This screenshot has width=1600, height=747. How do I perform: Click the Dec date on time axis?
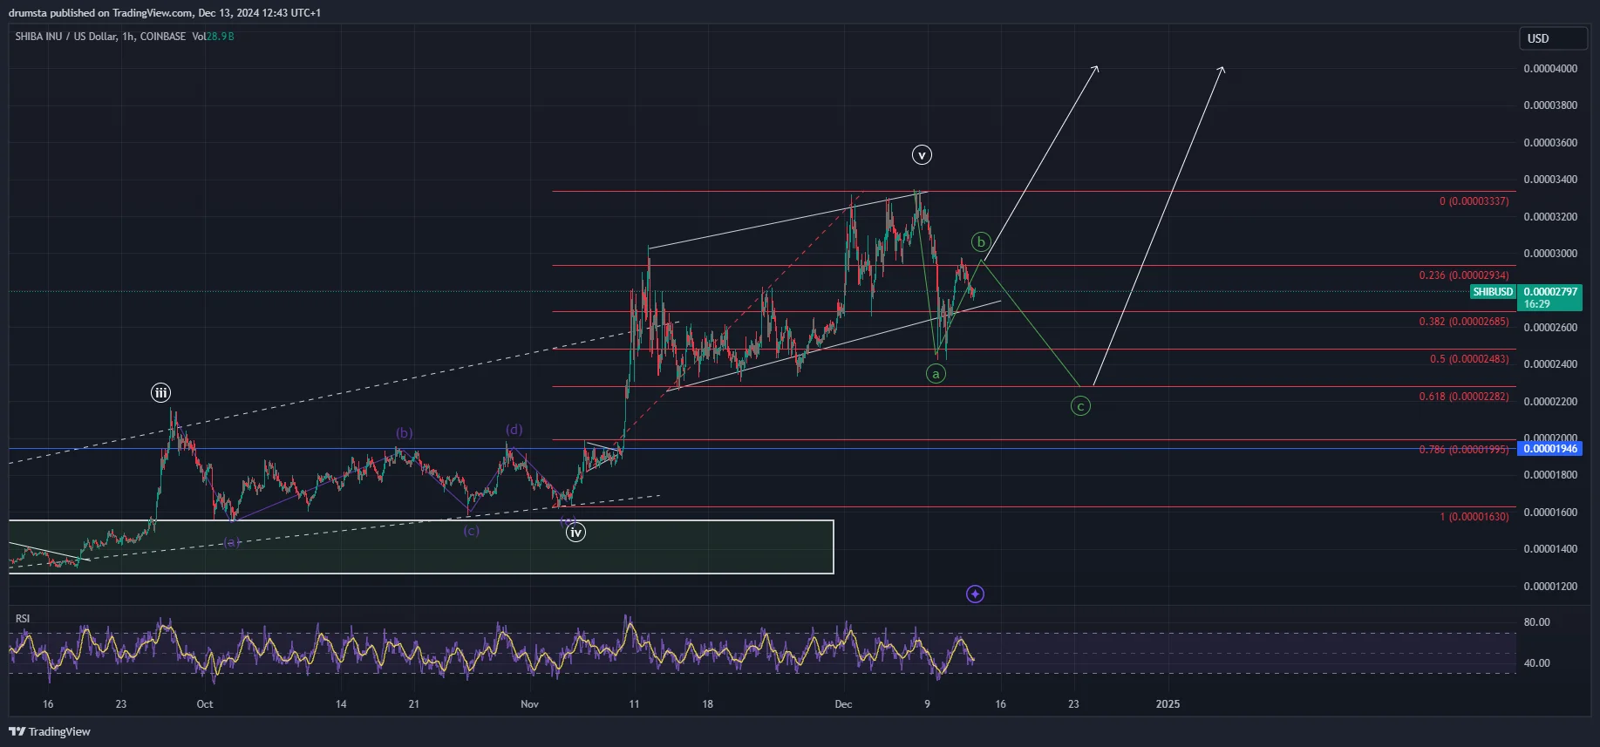pyautogui.click(x=843, y=704)
